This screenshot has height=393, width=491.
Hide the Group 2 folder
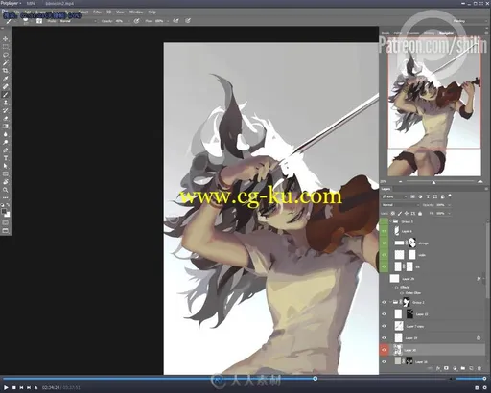[x=384, y=302]
